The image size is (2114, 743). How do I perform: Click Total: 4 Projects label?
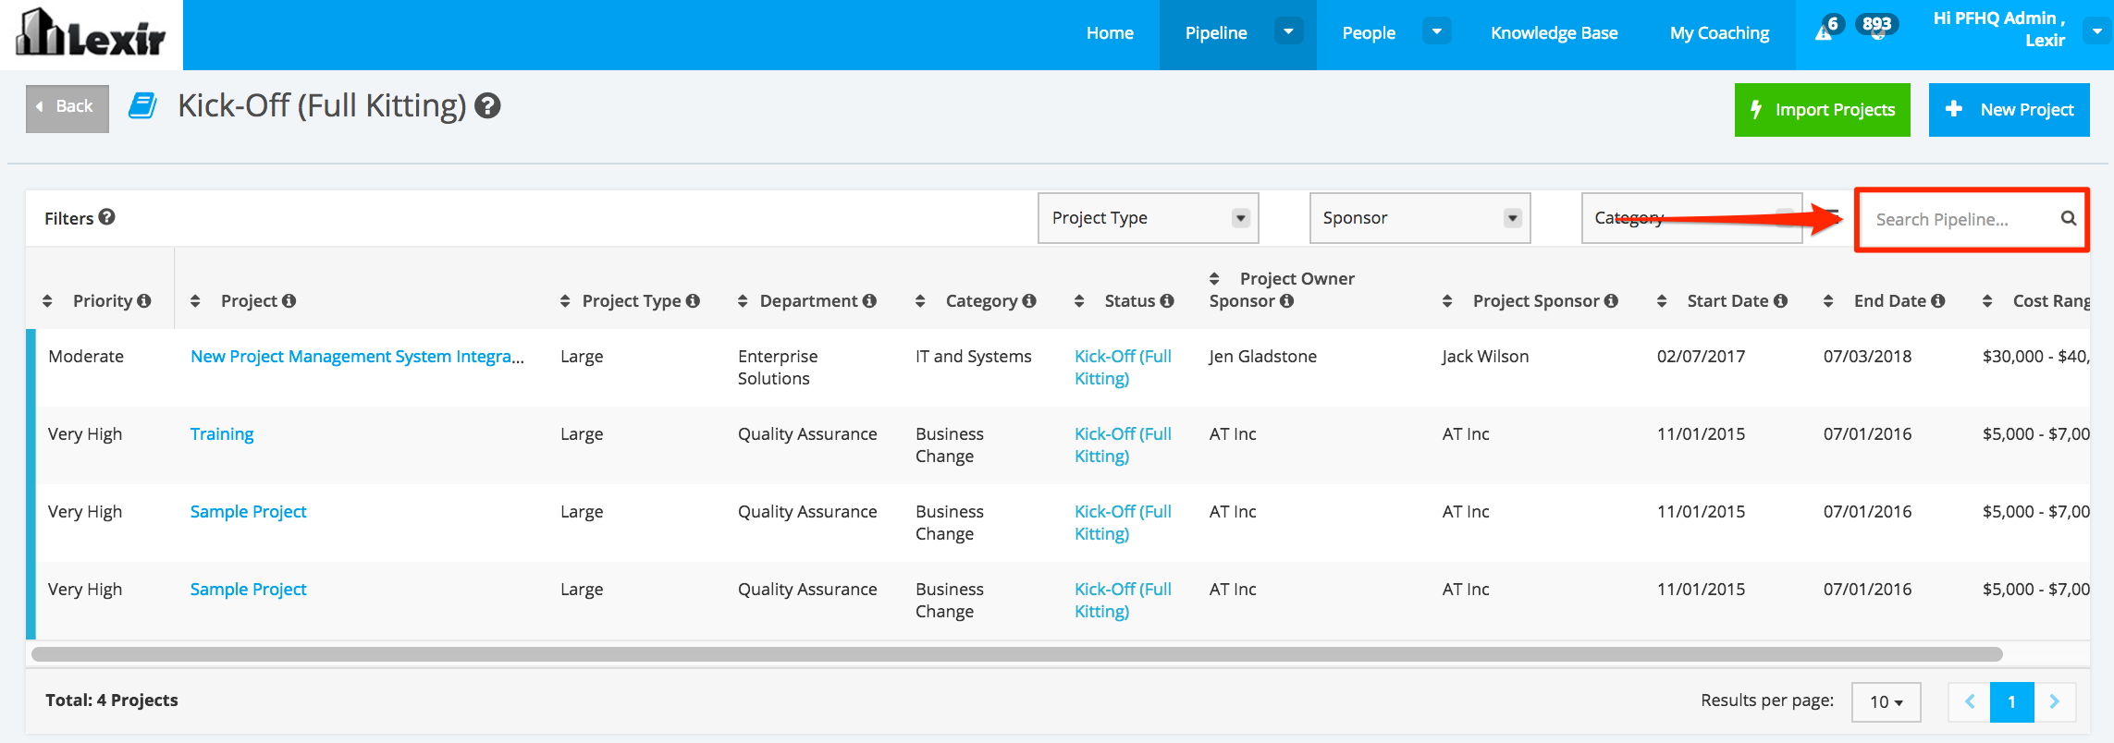click(112, 700)
